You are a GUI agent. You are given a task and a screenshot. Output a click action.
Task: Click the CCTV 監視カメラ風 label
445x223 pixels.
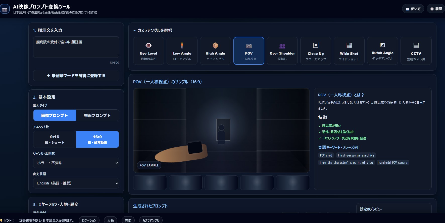416,59
